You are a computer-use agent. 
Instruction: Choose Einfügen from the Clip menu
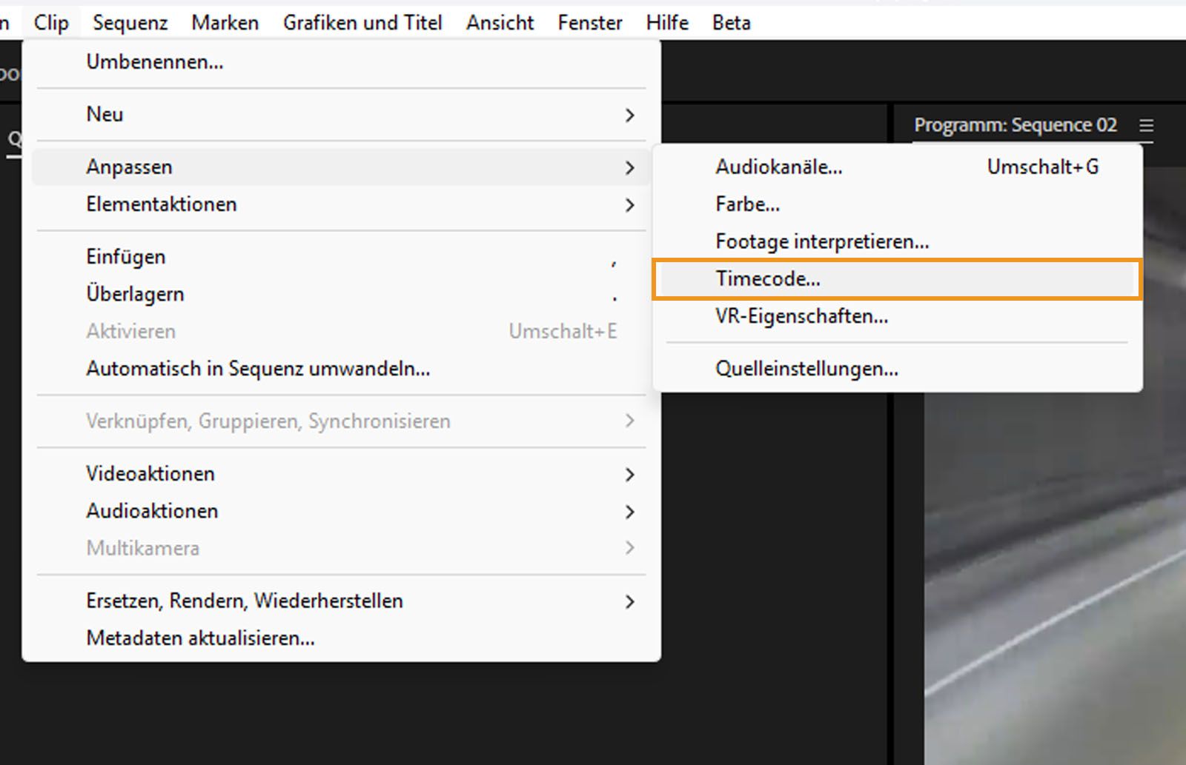[x=125, y=256]
